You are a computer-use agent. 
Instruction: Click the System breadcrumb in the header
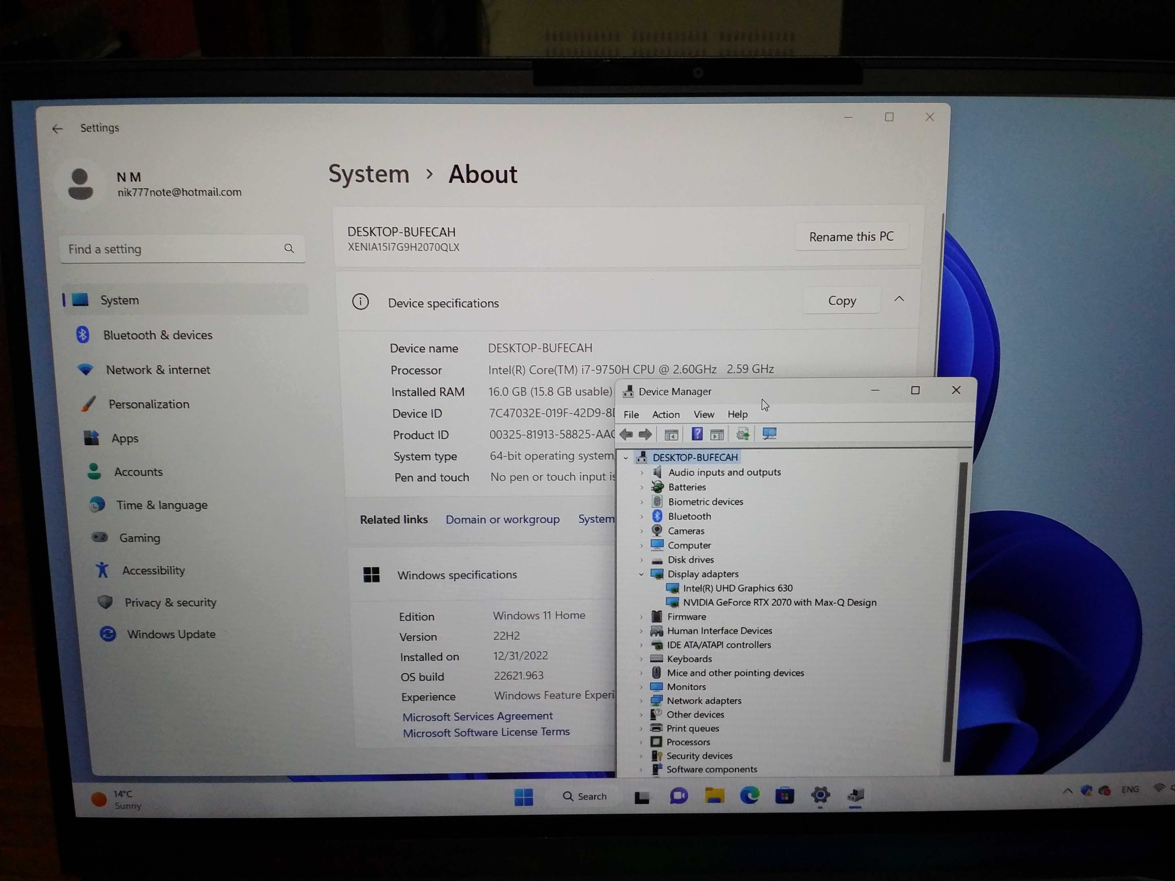(369, 174)
